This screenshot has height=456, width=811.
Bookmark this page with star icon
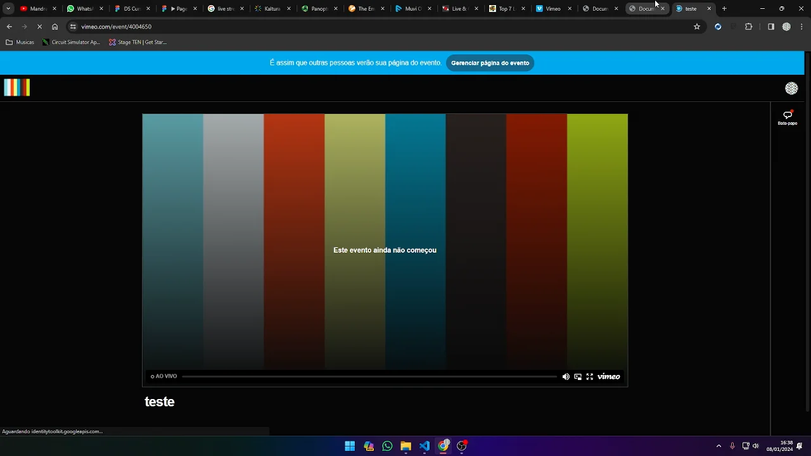coord(697,27)
